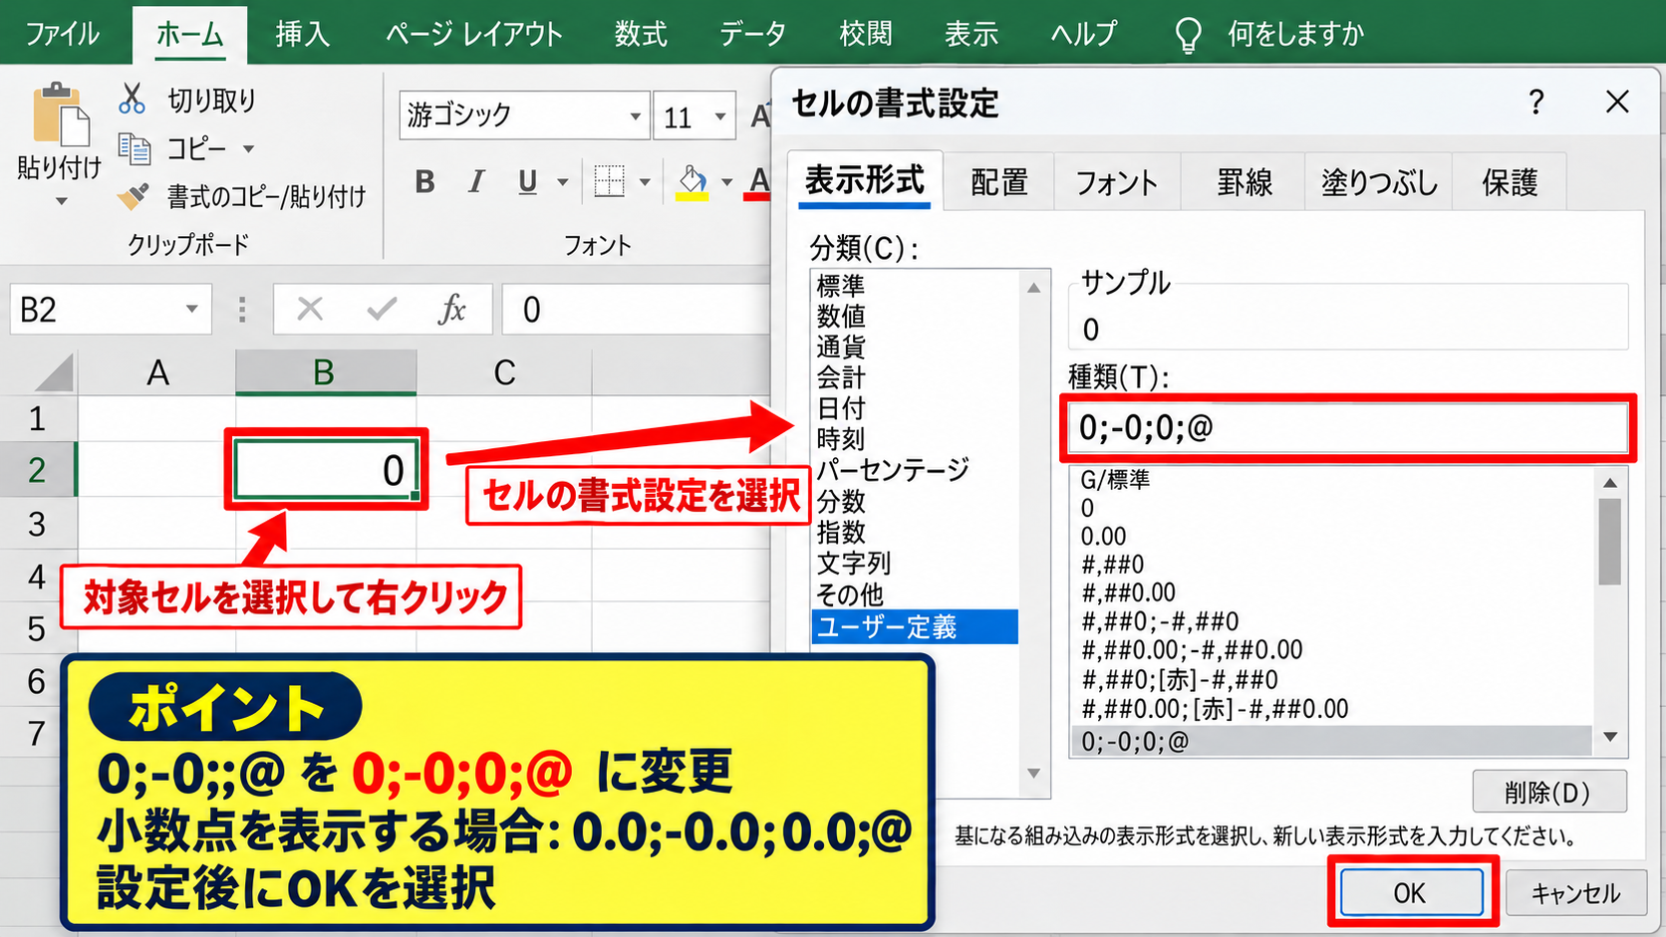1666x937 pixels.
Task: Switch to the 数式 ribbon tab
Action: 641,34
